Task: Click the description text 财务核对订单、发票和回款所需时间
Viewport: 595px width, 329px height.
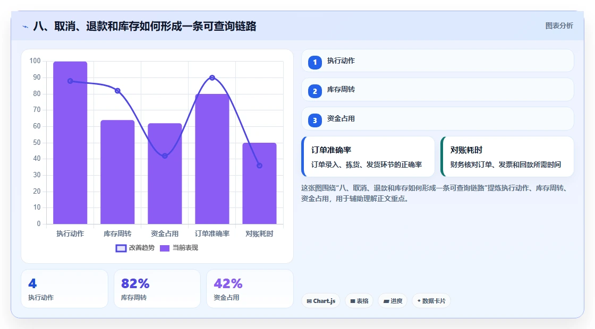Action: 506,165
